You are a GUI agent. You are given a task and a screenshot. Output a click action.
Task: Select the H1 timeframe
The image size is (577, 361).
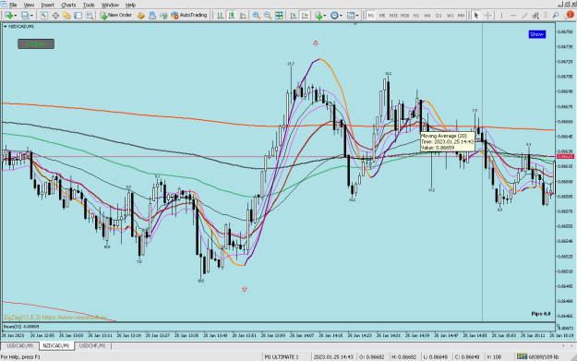click(416, 16)
